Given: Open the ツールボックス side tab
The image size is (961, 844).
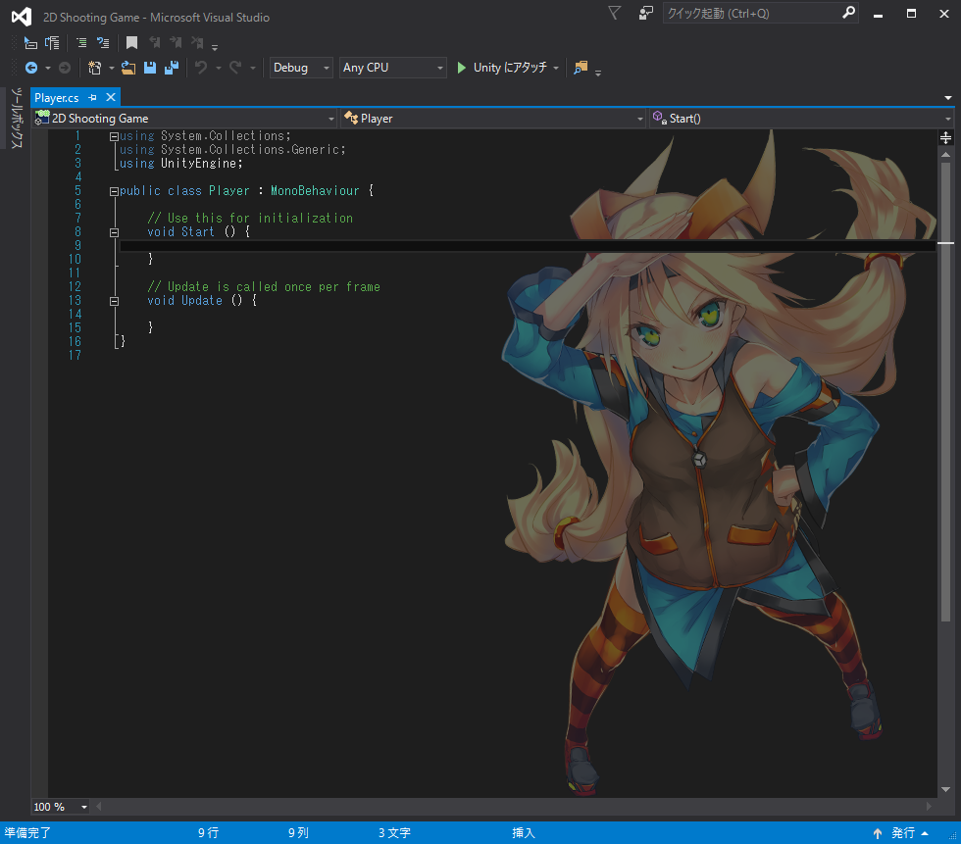Looking at the screenshot, I should click(x=17, y=119).
